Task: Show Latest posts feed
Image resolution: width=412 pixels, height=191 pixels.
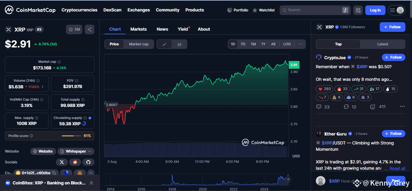Action: click(383, 44)
